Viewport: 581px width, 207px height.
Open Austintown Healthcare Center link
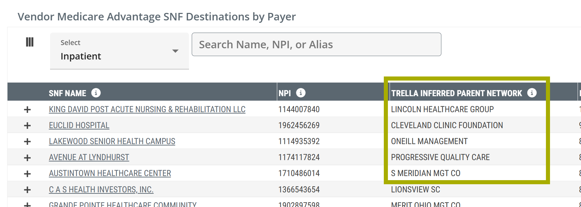pos(110,173)
